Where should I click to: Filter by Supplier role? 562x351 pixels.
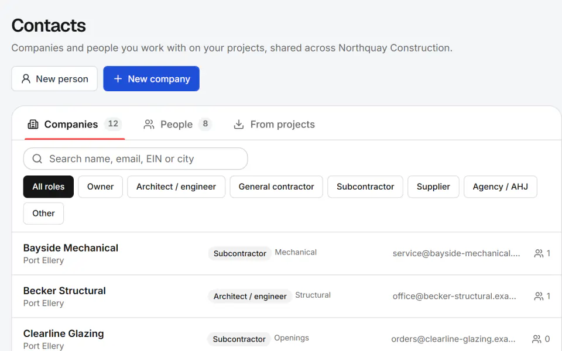[x=433, y=187]
